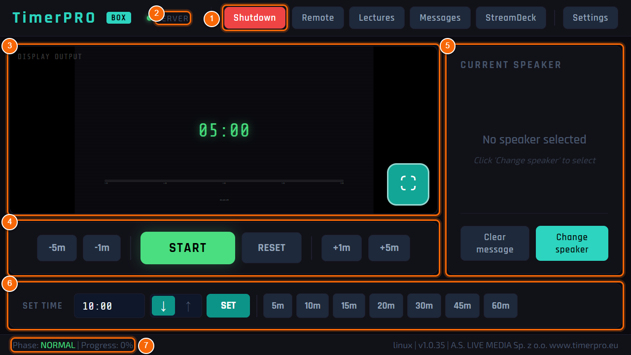Add 1 minute with +1m
Viewport: 631px width, 355px height.
coord(342,248)
